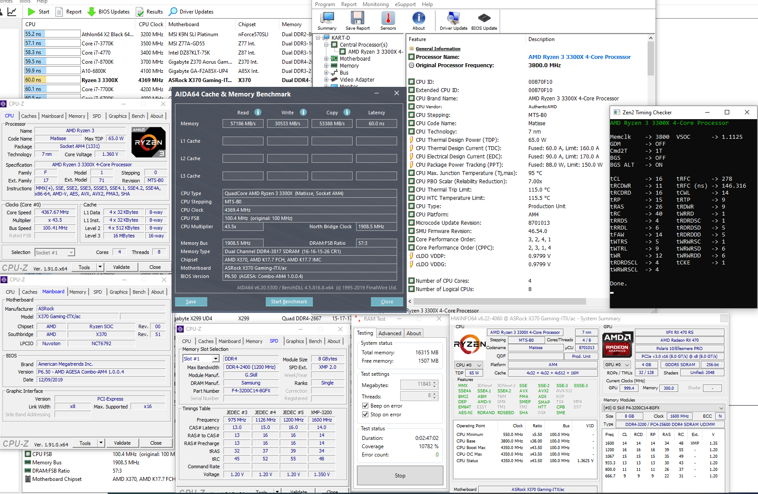Image resolution: width=758 pixels, height=494 pixels.
Task: Open the Monitoring menu in HWiNFO
Action: pos(375,4)
